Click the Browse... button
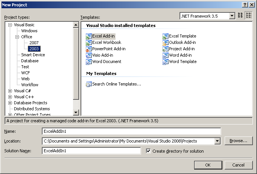The width and height of the screenshot is (257, 174). (x=239, y=141)
